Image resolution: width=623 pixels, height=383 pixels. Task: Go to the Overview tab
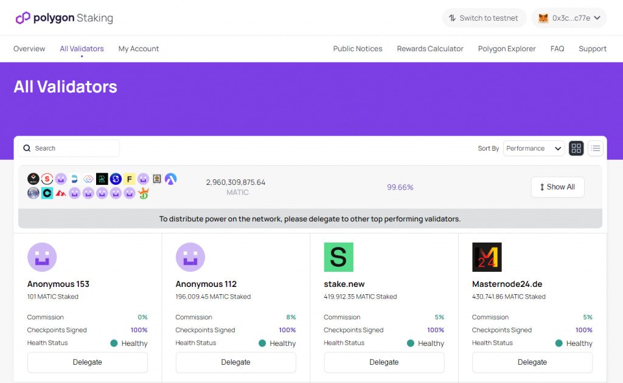click(29, 49)
